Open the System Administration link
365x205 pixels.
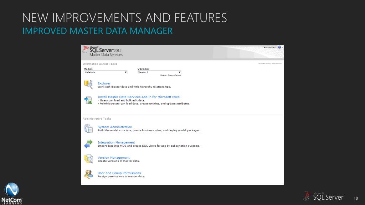(115, 127)
